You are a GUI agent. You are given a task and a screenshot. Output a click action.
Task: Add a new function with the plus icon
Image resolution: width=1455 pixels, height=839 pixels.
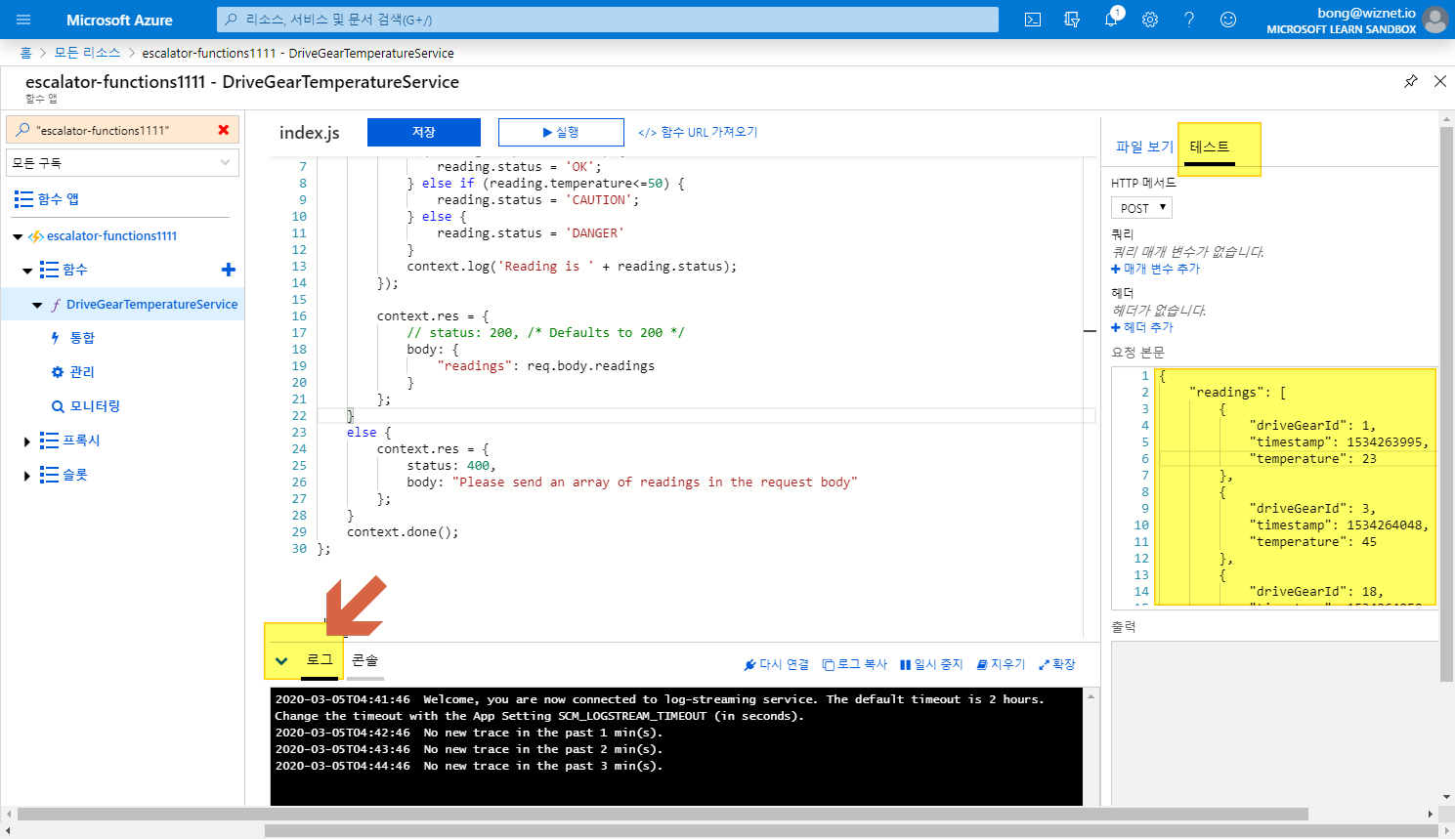tap(229, 270)
